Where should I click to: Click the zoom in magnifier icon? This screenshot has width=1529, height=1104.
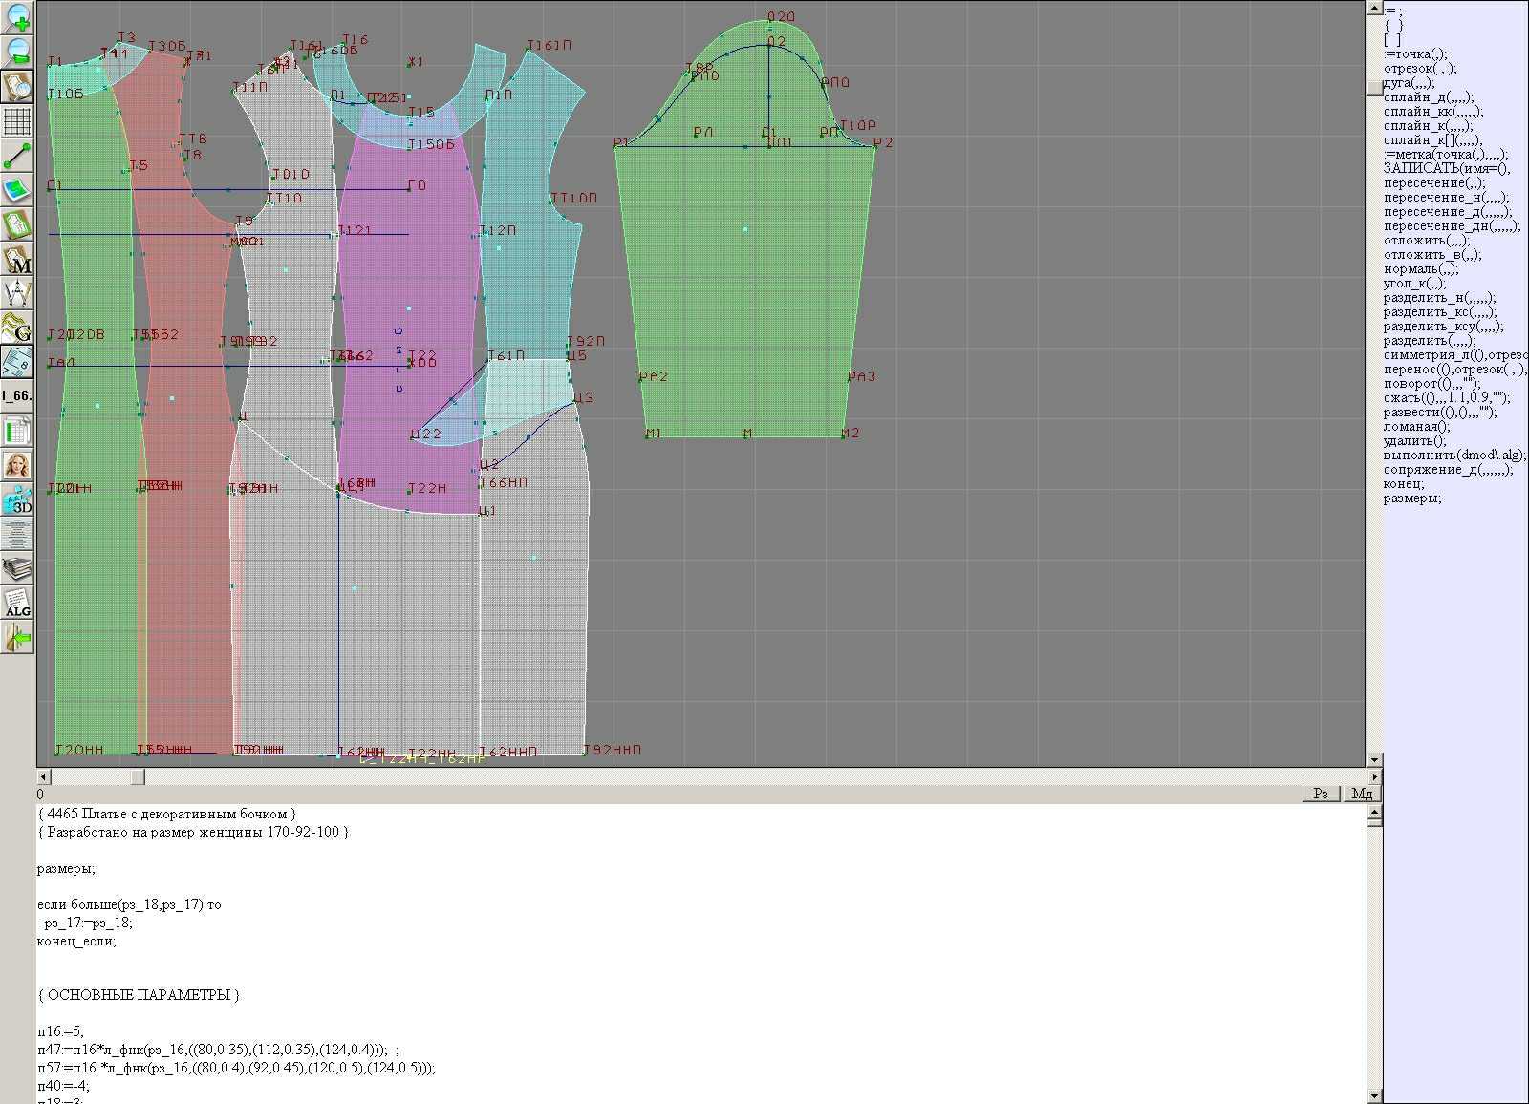click(17, 17)
